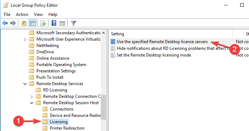Go up one level with folder-up icon
The image size is (249, 131).
pyautogui.click(x=24, y=23)
